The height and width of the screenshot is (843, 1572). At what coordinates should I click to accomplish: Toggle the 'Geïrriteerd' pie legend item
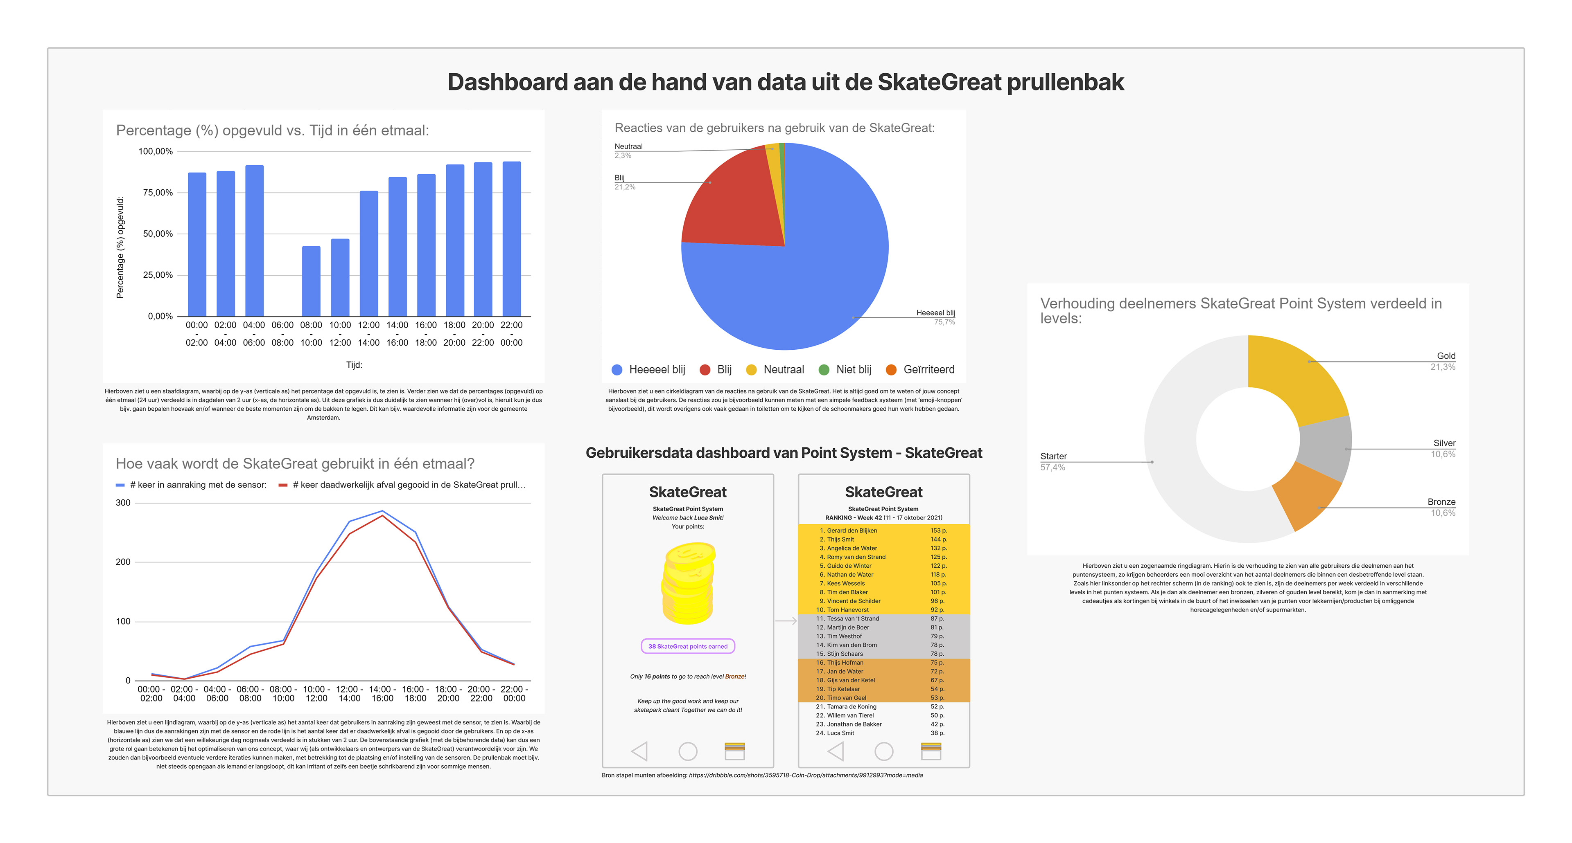pyautogui.click(x=928, y=369)
